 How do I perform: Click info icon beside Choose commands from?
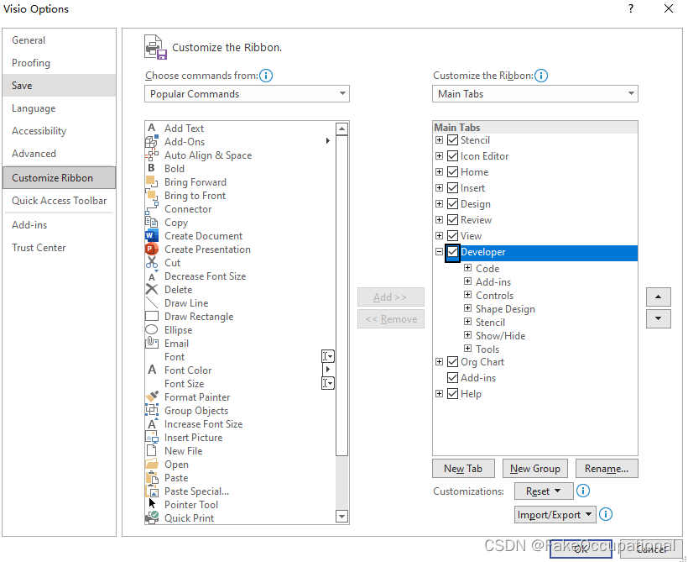266,76
